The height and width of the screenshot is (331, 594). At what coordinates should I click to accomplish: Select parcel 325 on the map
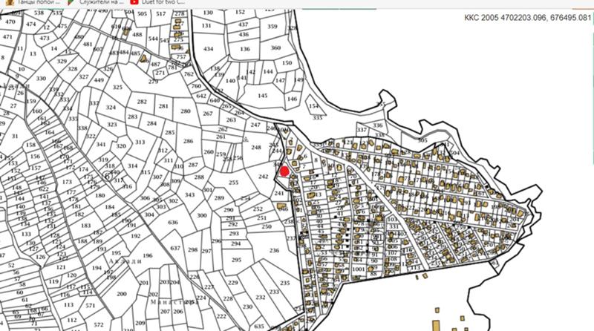117,87
